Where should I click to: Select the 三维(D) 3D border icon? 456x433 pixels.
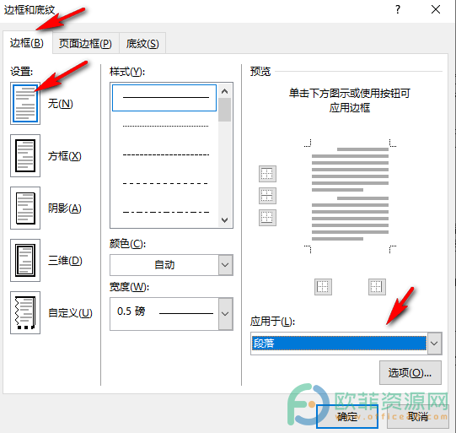pyautogui.click(x=25, y=260)
